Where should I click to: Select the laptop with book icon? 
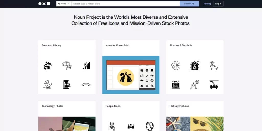(176, 84)
